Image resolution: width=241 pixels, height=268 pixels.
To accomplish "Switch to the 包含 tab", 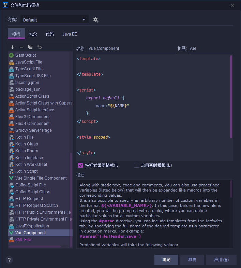I will (33, 34).
